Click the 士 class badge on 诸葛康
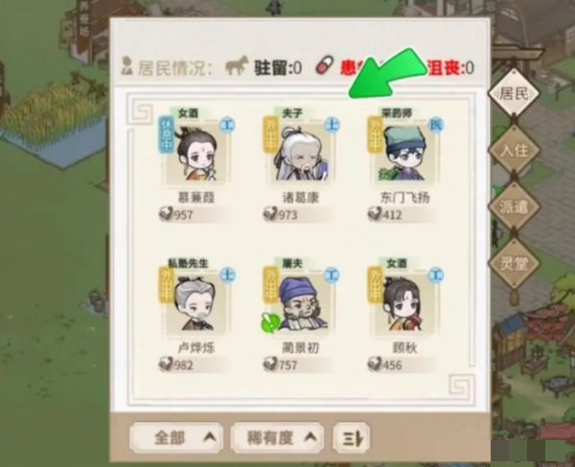Viewport: 575px width, 467px height. click(332, 125)
